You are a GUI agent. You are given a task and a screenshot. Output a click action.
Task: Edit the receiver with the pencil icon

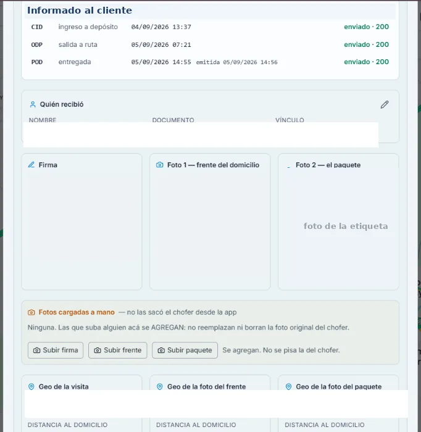385,104
